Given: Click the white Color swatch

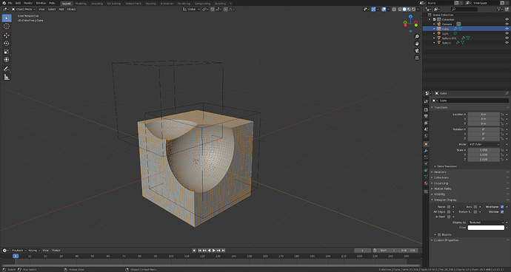Looking at the screenshot, I should point(486,228).
